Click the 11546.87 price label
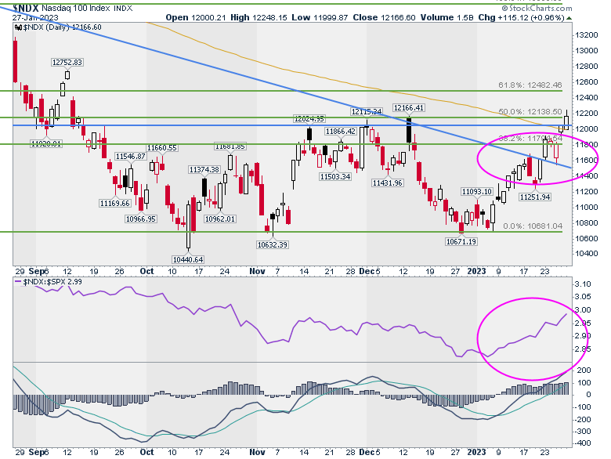 click(x=131, y=156)
